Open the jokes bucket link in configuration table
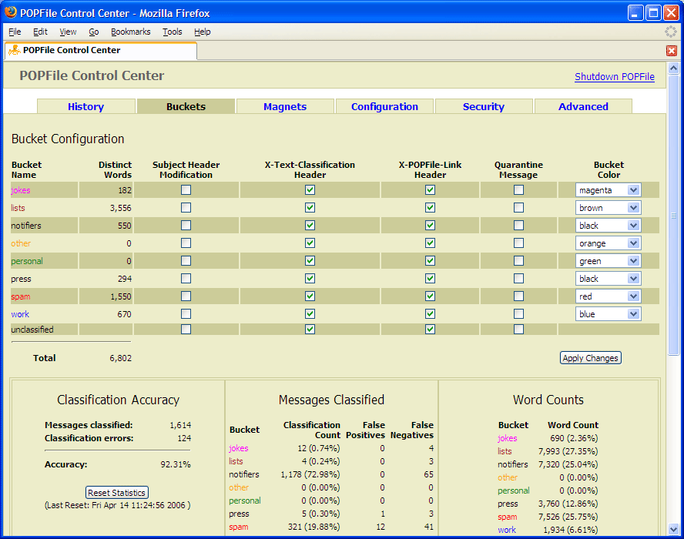 [x=21, y=190]
